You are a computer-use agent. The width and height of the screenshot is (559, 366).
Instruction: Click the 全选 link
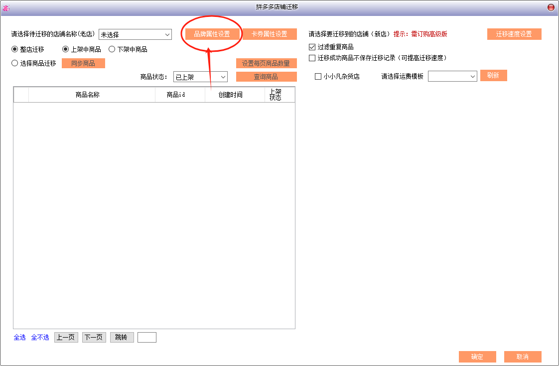pyautogui.click(x=19, y=337)
